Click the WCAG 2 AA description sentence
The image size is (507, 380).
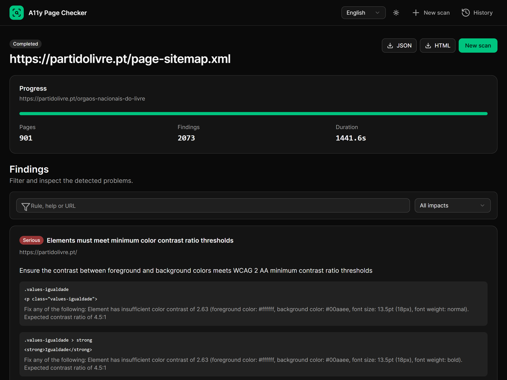click(196, 270)
